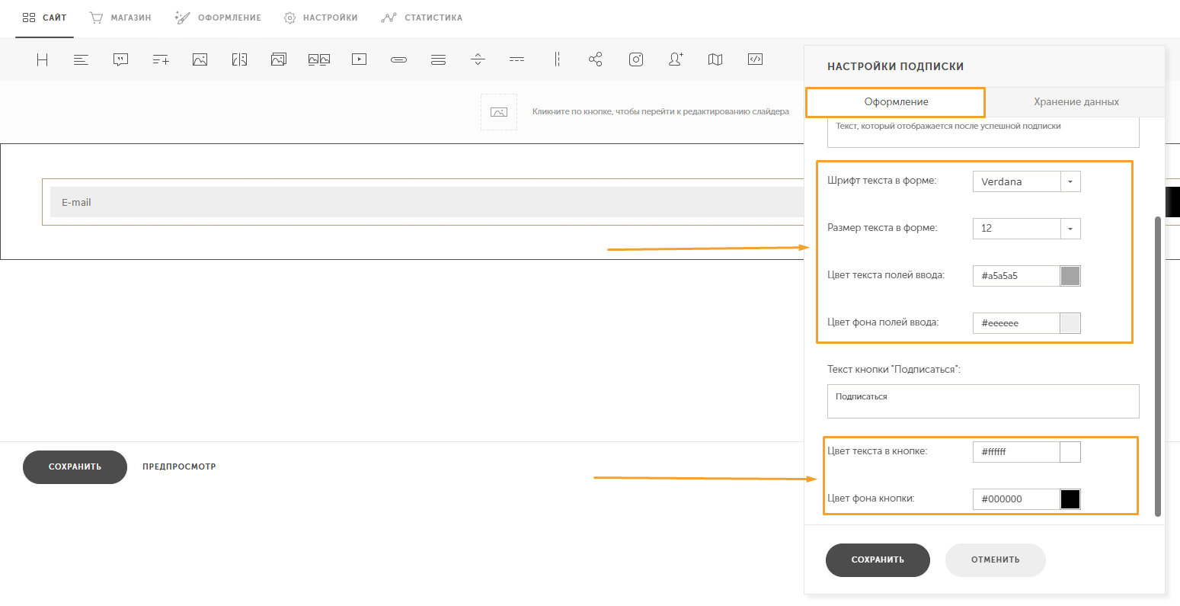Image resolution: width=1180 pixels, height=606 pixels.
Task: Click the settings panel vertical scrollbar
Action: click(x=1159, y=366)
